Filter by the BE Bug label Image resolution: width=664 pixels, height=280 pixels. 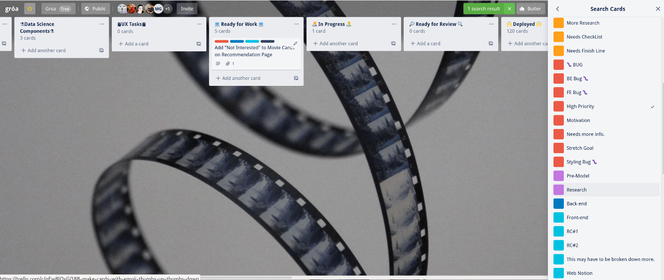[606, 79]
